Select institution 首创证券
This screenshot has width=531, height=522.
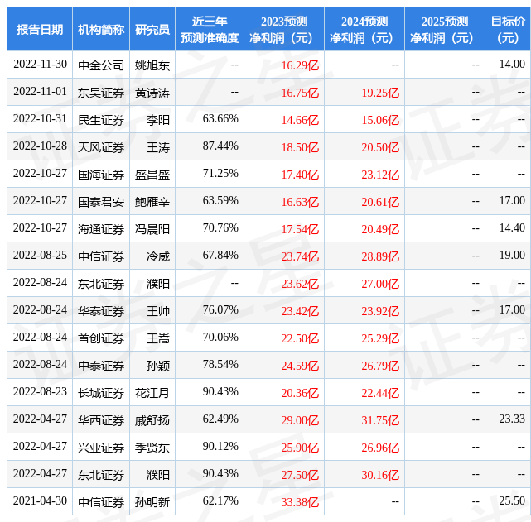[x=101, y=338]
